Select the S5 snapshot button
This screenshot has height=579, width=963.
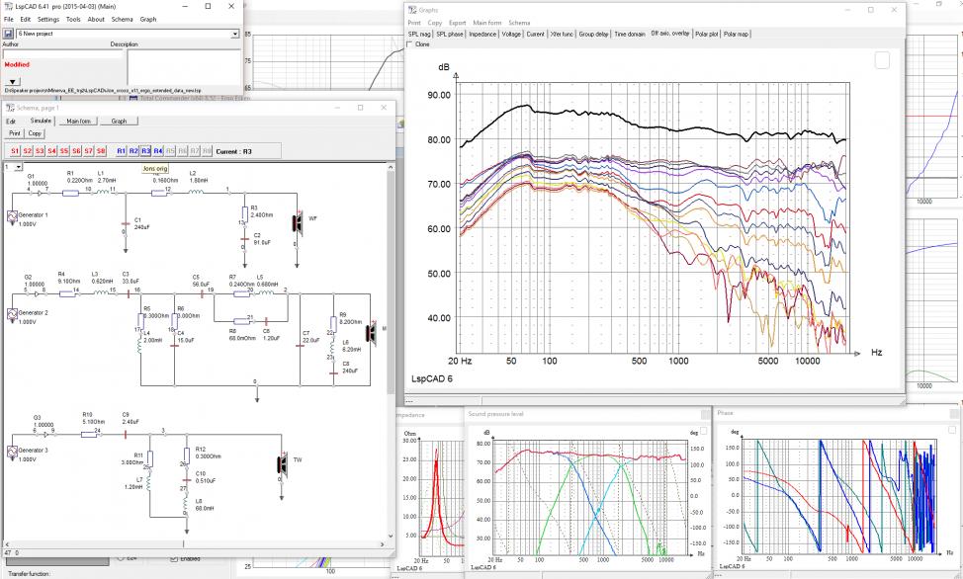[64, 151]
